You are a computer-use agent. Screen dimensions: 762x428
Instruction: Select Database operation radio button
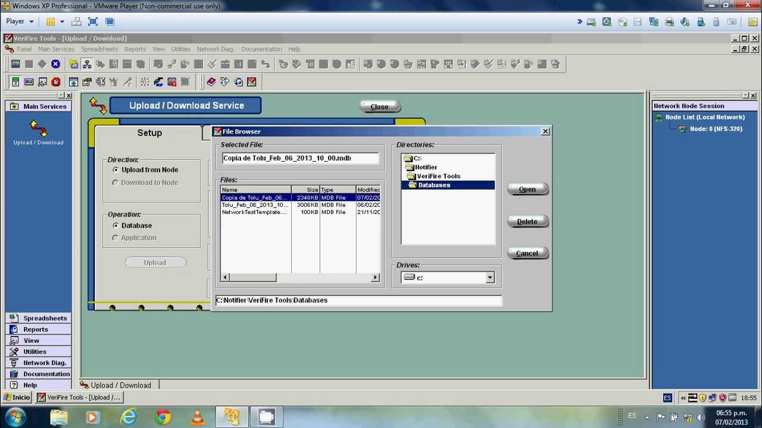tap(115, 226)
